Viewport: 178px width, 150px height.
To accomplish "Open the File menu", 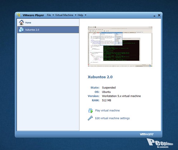I will 49,15.
